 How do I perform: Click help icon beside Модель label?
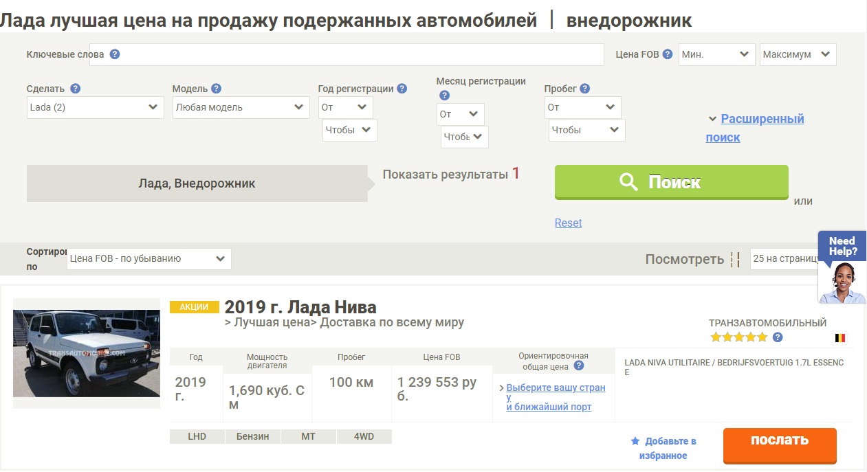[216, 88]
